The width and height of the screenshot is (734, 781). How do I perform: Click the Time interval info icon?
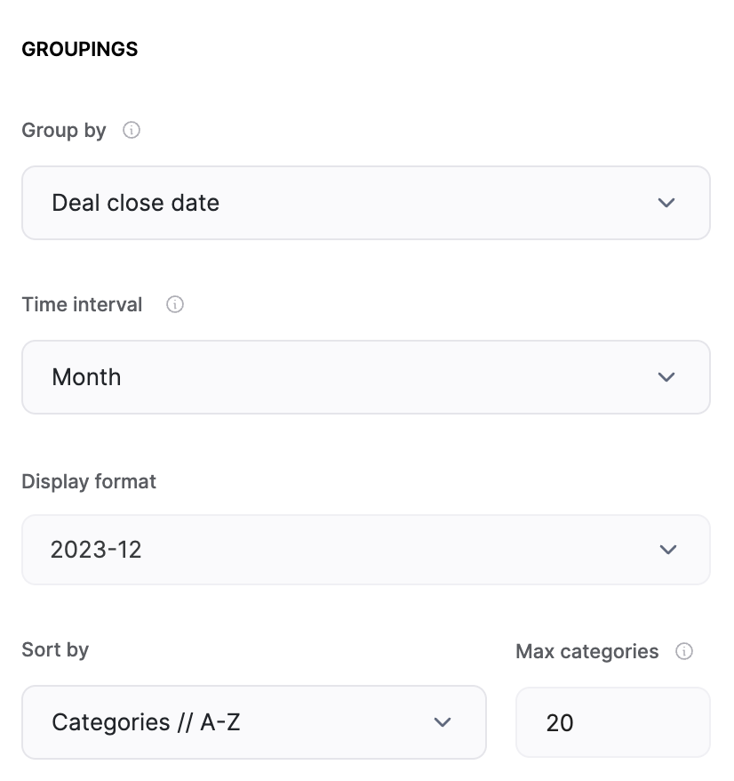point(176,305)
